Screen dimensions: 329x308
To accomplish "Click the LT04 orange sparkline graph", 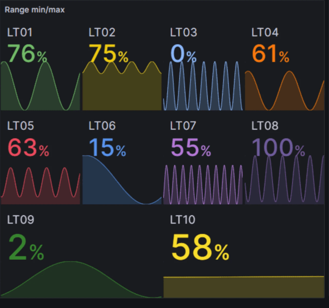I will click(x=284, y=90).
